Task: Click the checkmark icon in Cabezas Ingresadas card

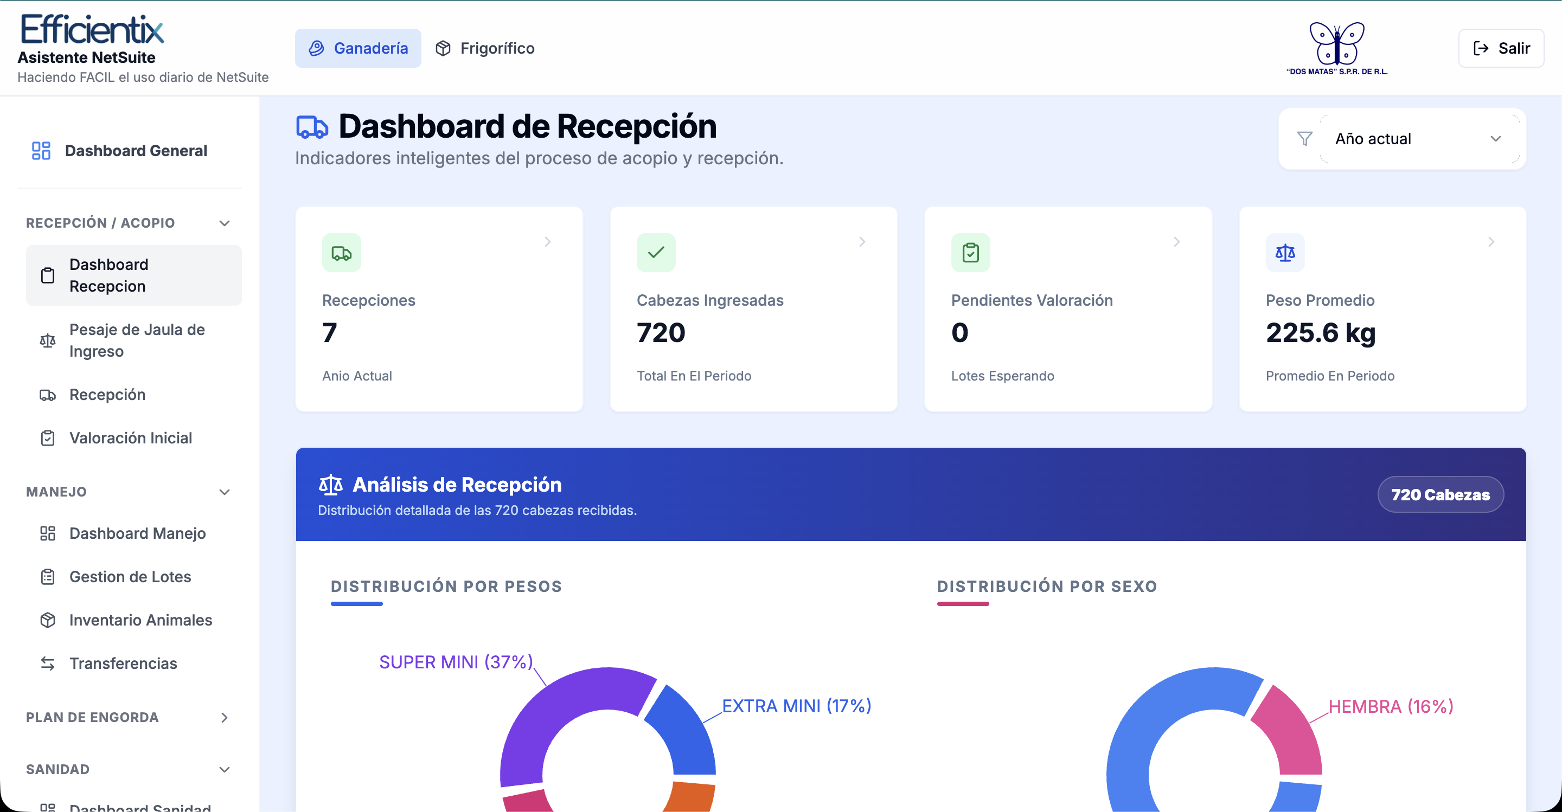Action: click(656, 253)
